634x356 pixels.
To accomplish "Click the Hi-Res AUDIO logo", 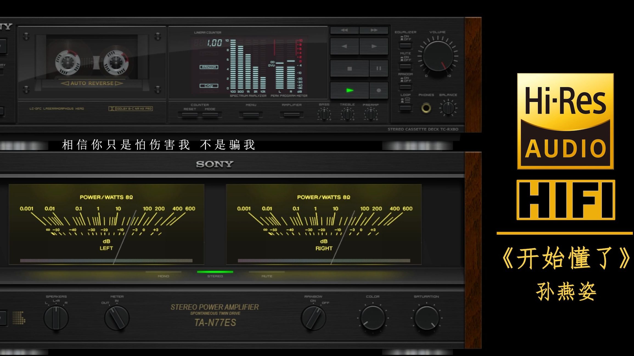I will pos(565,121).
